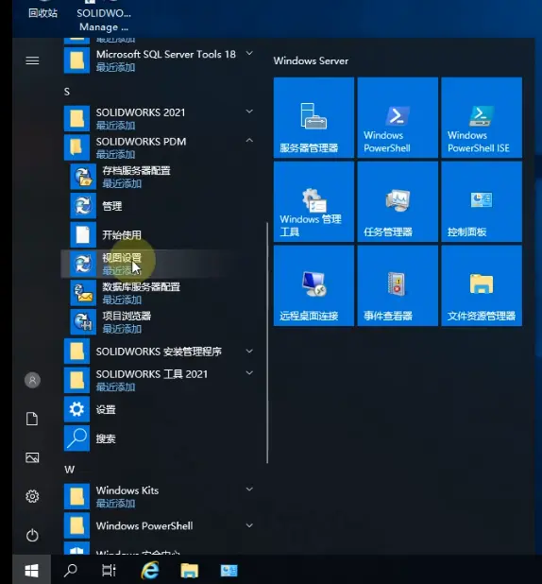Launch 项目浏览器 entry
The width and height of the screenshot is (542, 584).
coord(159,322)
